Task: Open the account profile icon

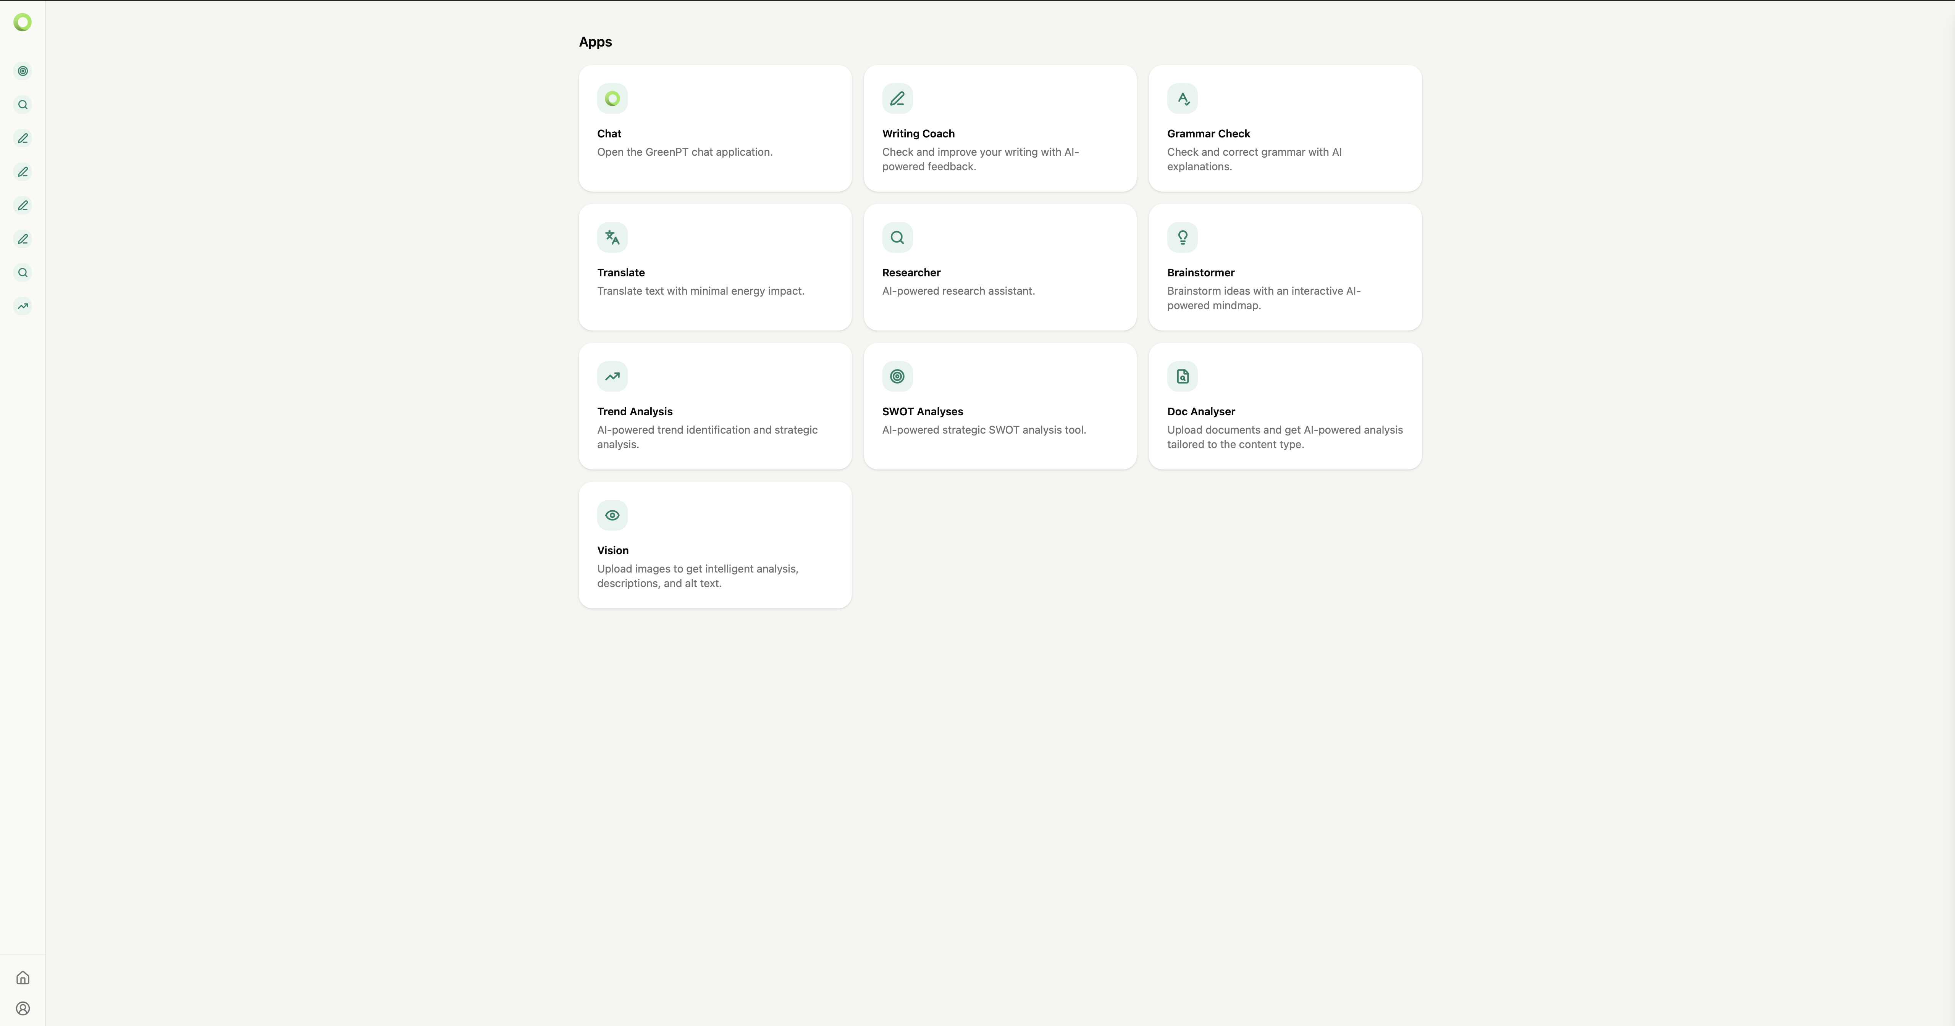Action: [x=23, y=1008]
